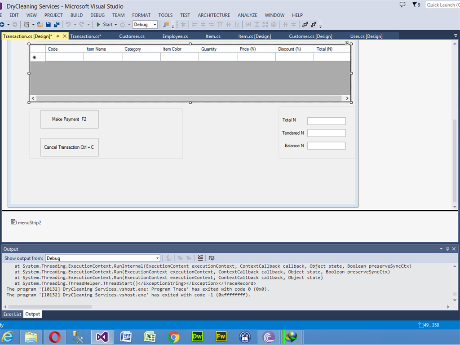Open Opera browser from the taskbar
Viewport: 460px width, 345px height.
[54, 337]
